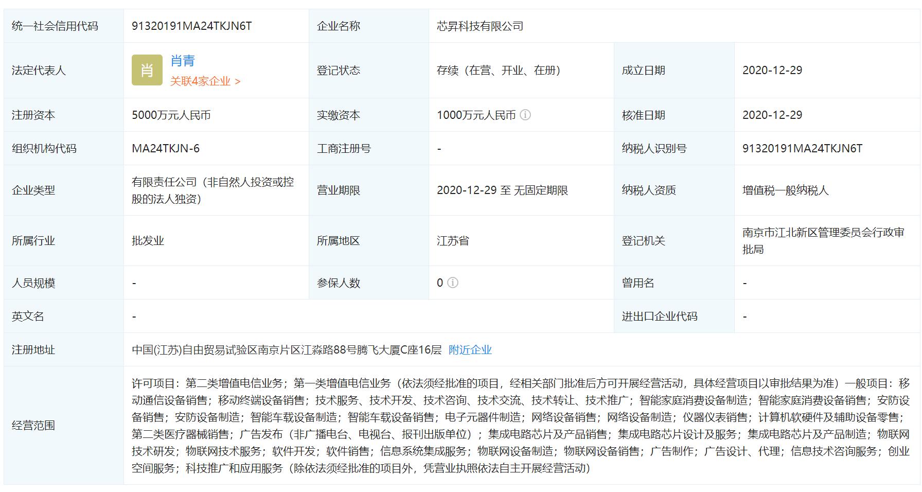Open 关联4家企业 related companies link
Screen dimensions: 922x492
(x=205, y=81)
